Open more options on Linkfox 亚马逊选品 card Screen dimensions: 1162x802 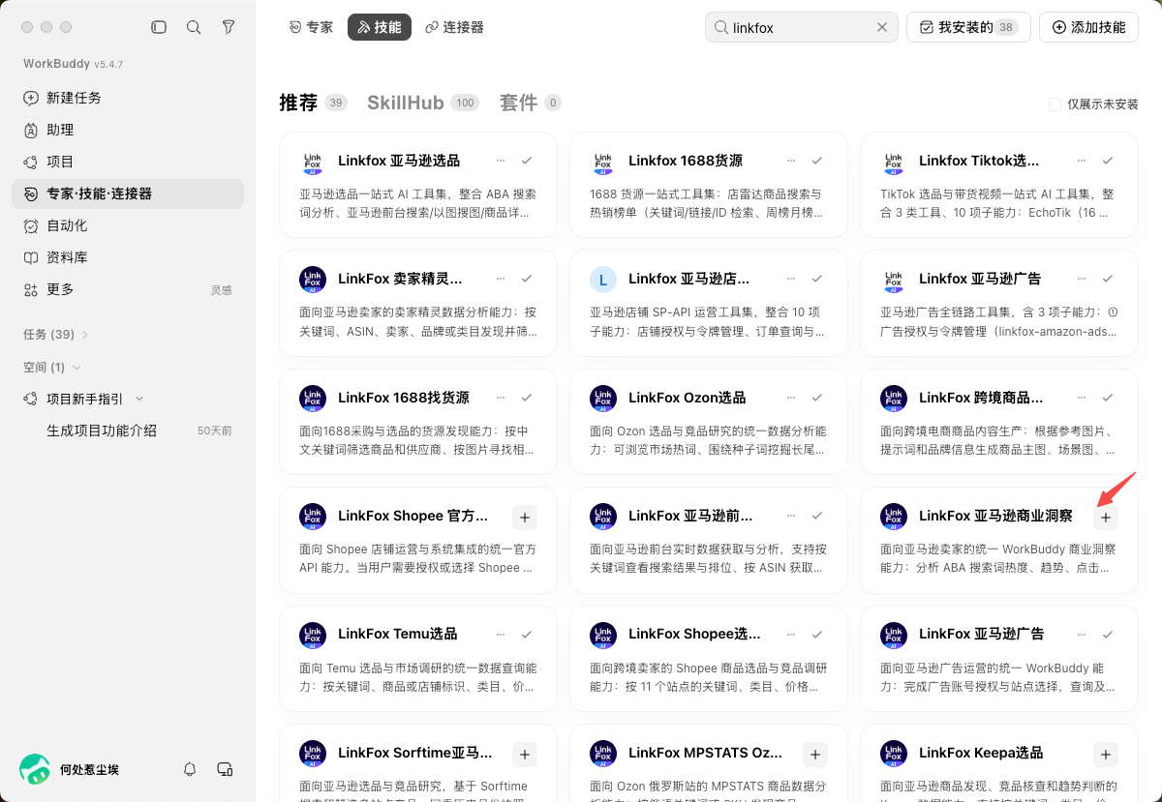(501, 161)
